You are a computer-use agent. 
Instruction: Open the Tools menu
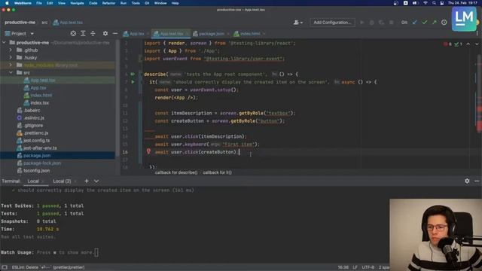tap(136, 3)
